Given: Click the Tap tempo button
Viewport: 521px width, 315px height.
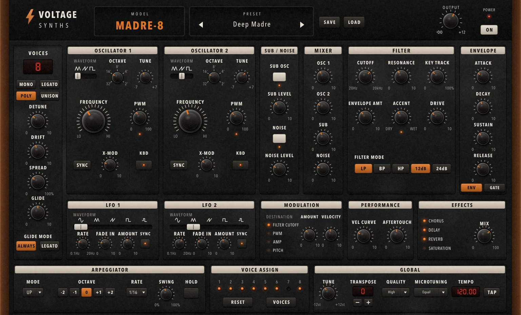Looking at the screenshot, I should 492,292.
